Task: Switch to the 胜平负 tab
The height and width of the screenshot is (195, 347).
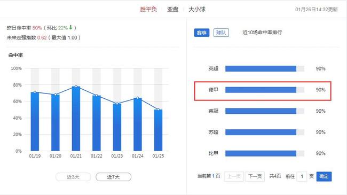Action: [148, 9]
